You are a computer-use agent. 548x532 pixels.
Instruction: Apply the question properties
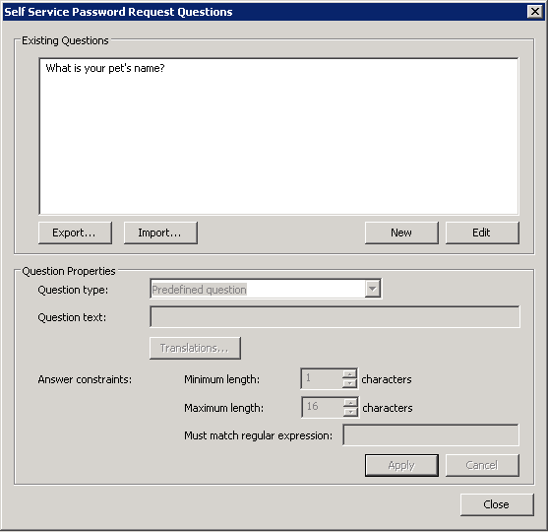(401, 465)
